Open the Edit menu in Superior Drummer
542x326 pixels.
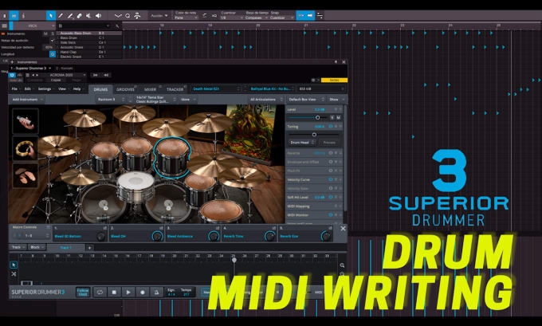coord(28,88)
